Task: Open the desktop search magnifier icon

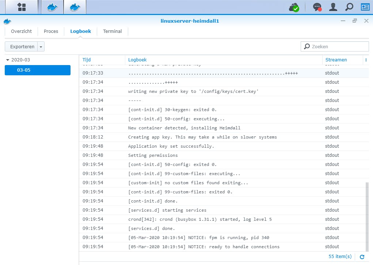Action: (349, 7)
